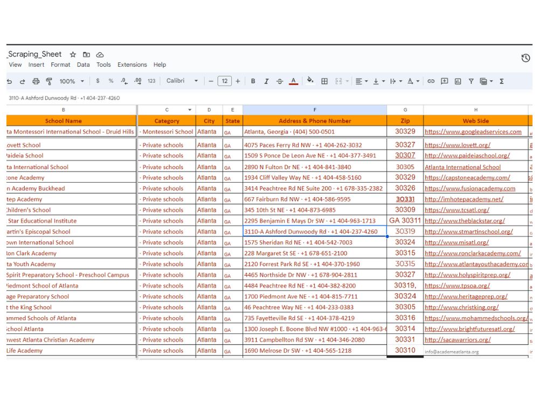Toggle italic formatting
The height and width of the screenshot is (404, 539).
266,81
